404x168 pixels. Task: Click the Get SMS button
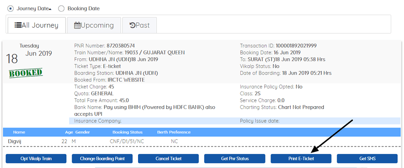367,159
